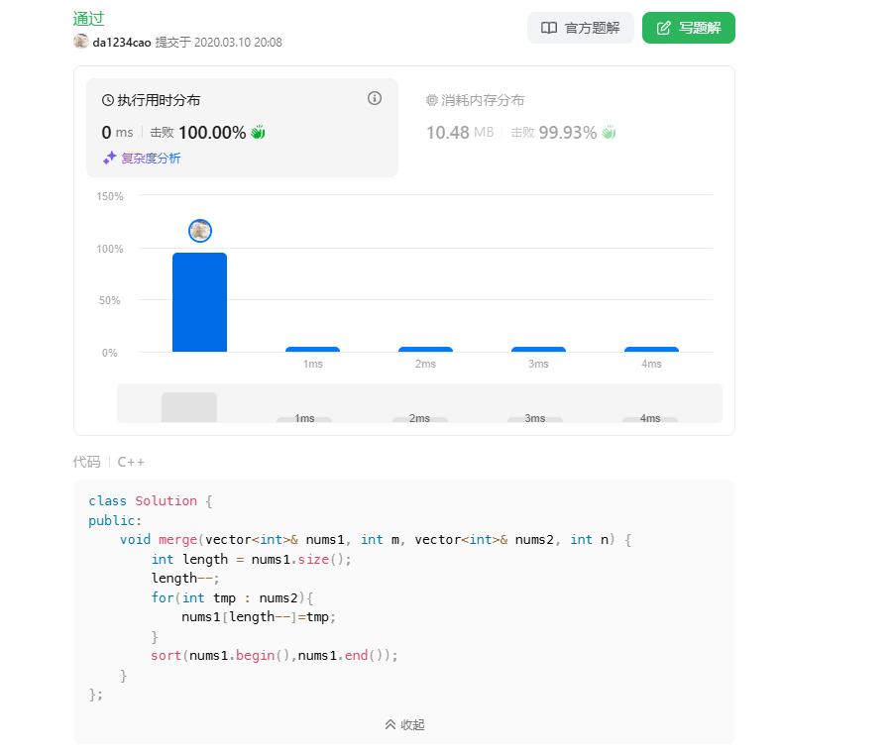Click the info icon in the runtime card
892x754 pixels.
click(375, 98)
